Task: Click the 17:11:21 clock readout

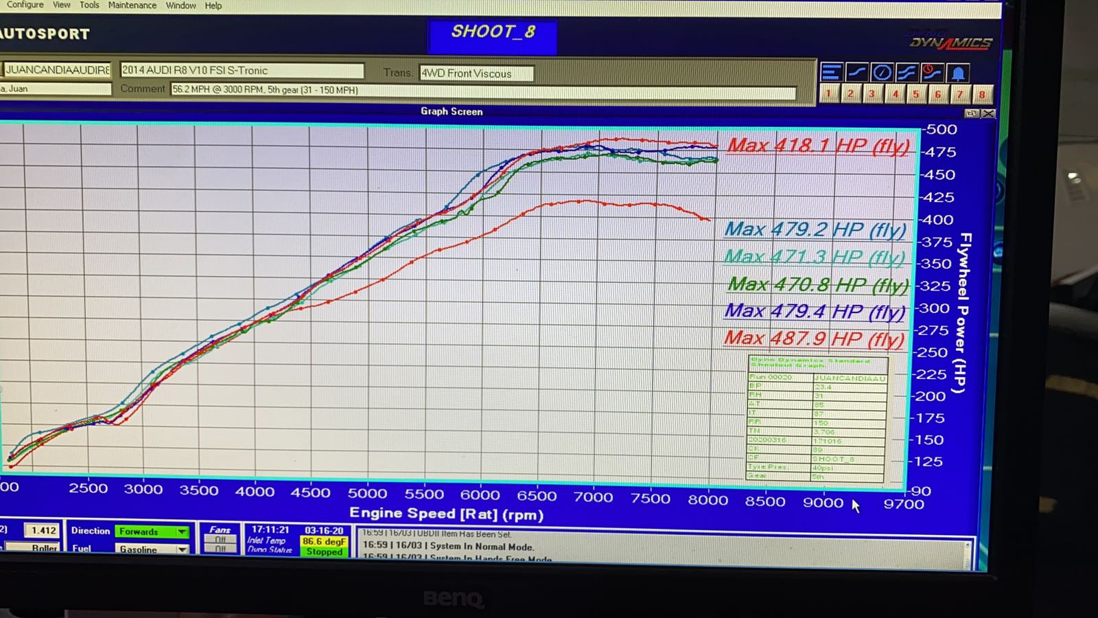Action: 270,529
